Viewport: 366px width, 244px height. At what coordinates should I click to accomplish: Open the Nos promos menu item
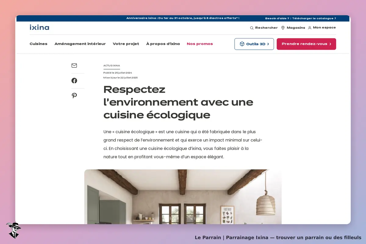tap(200, 44)
